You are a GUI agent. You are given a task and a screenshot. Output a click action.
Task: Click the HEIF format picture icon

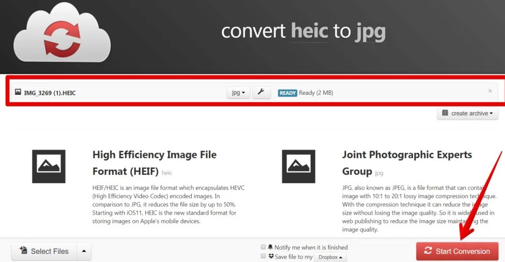tap(49, 167)
